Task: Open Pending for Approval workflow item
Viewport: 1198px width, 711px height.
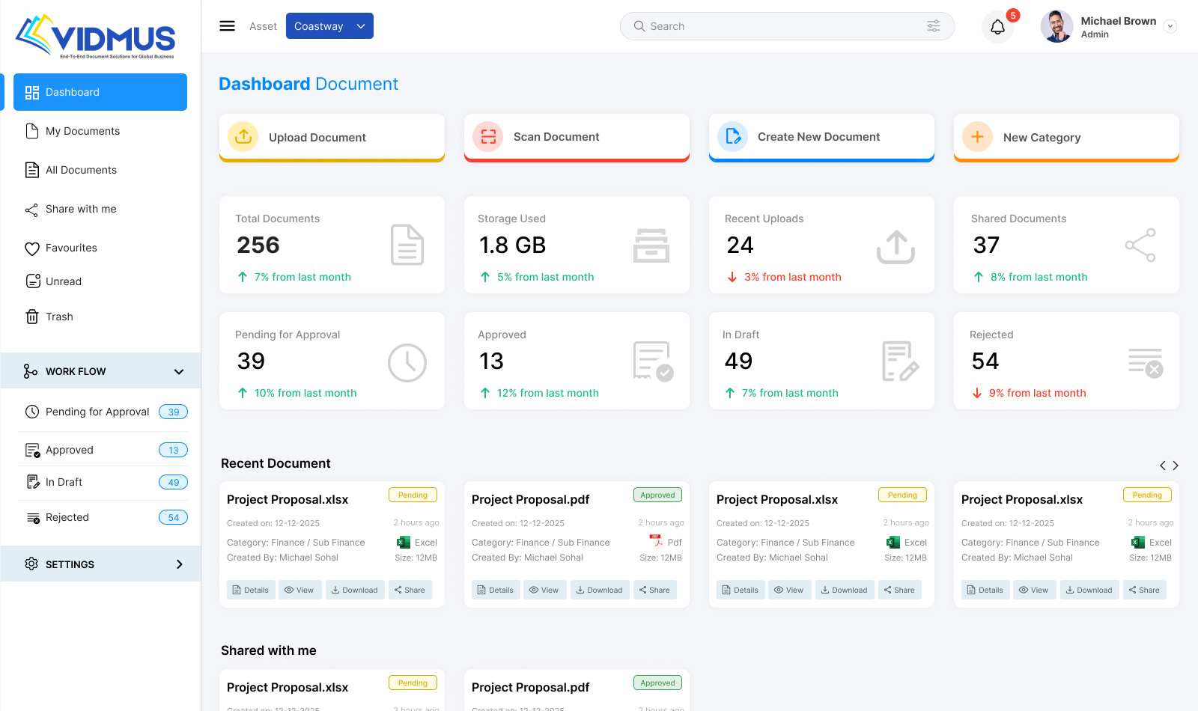Action: pos(97,412)
